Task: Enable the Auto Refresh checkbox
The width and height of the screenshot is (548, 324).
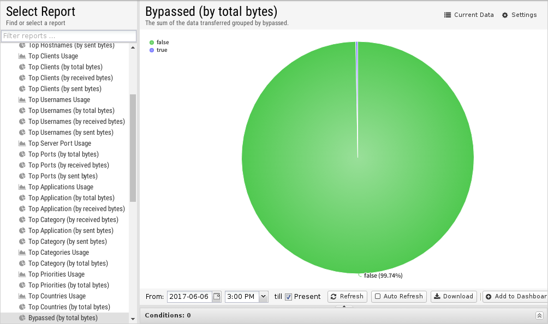Action: pyautogui.click(x=378, y=296)
